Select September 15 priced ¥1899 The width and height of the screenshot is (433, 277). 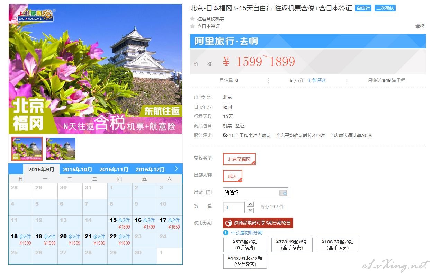(120, 223)
